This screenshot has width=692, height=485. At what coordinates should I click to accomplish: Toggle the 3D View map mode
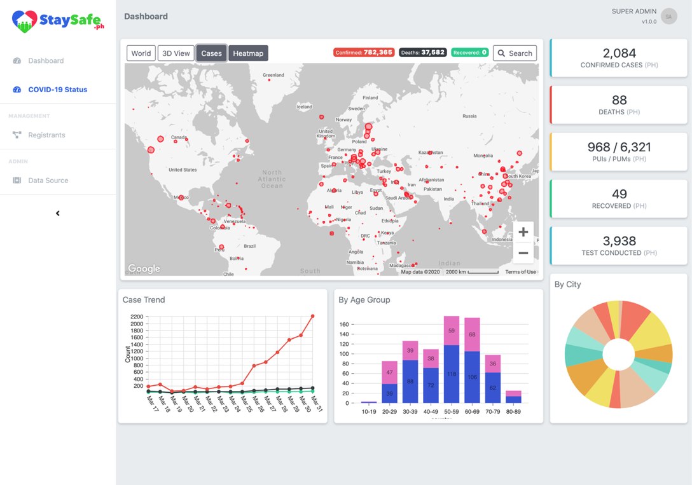pos(176,53)
